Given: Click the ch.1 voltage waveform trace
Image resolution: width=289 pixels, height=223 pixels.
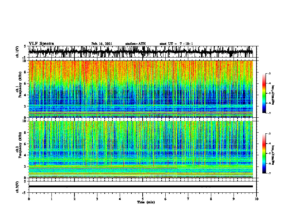Looking at the screenshot, I should 140,52.
